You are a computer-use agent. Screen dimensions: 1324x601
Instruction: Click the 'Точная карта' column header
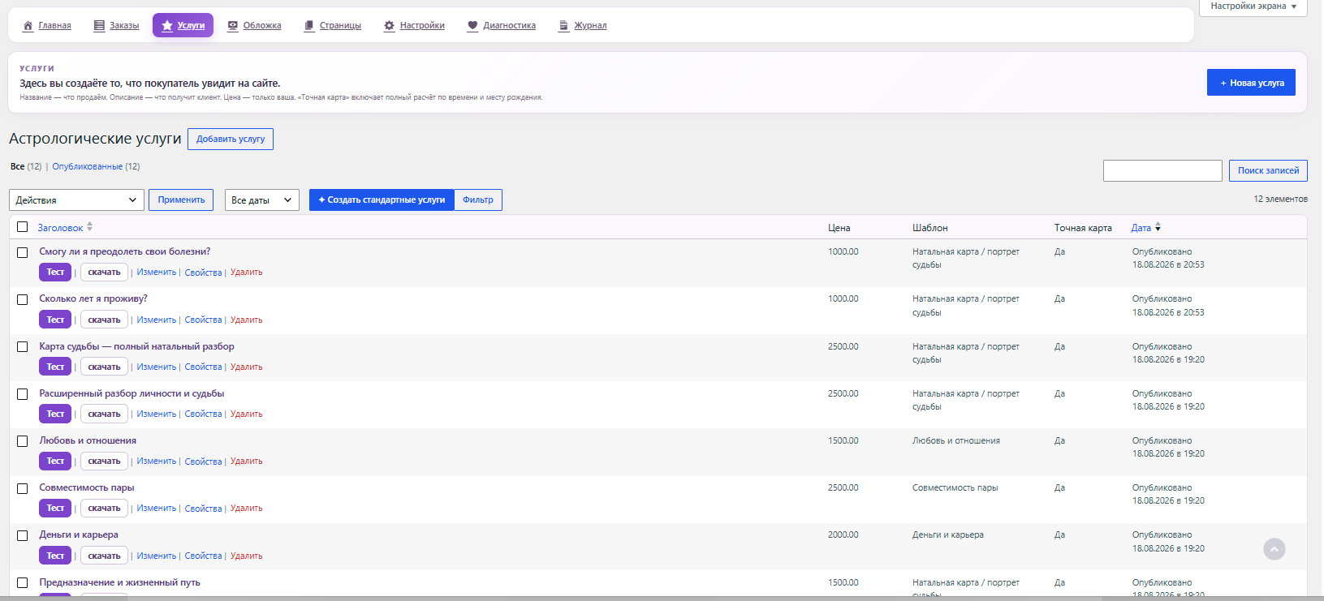coord(1083,228)
